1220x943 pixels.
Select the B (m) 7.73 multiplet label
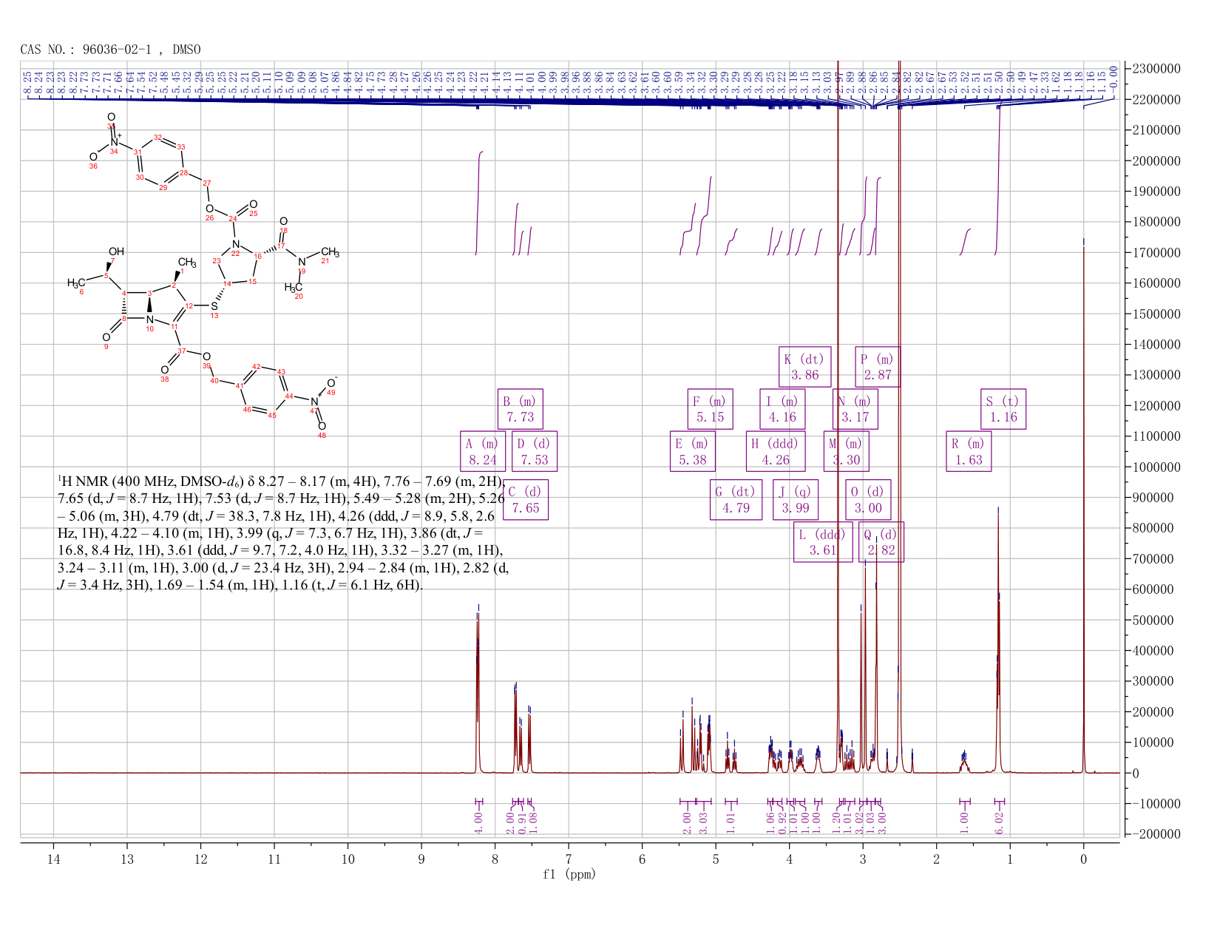tap(521, 409)
